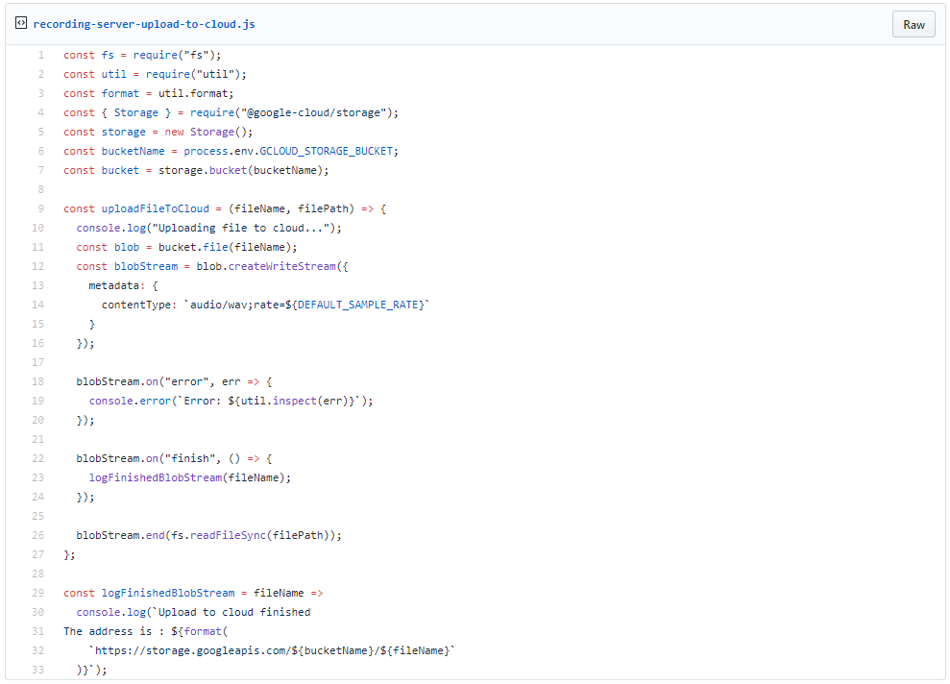This screenshot has width=950, height=684.
Task: Click the uploadFileToCloud function name
Action: point(155,209)
